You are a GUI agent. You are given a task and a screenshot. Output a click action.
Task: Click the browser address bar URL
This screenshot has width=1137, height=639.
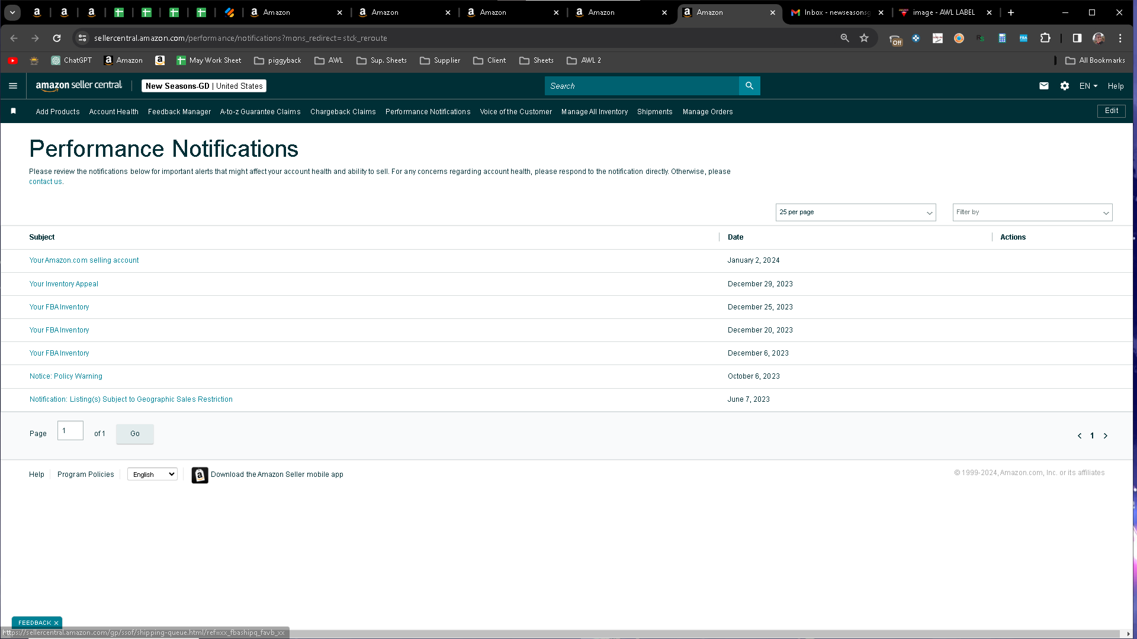click(240, 38)
